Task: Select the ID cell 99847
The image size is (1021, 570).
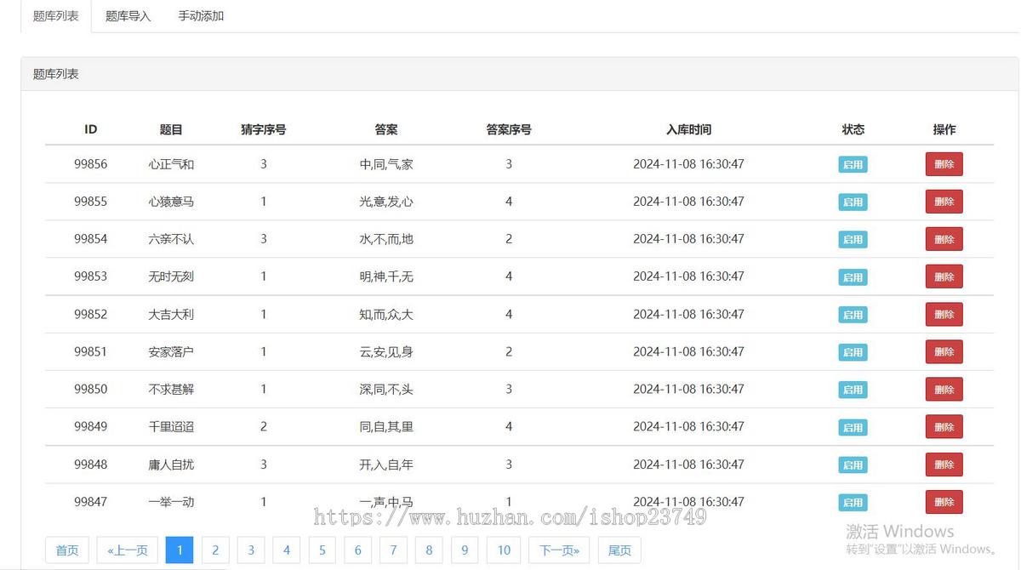Action: pyautogui.click(x=91, y=502)
